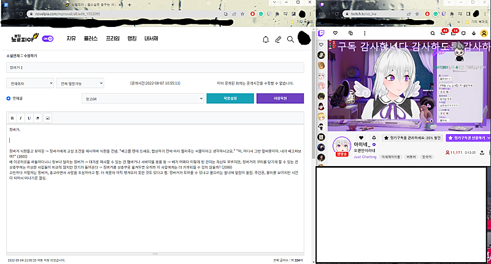
Task: Bookmark the Twitch page with the star
Action: click(x=417, y=13)
